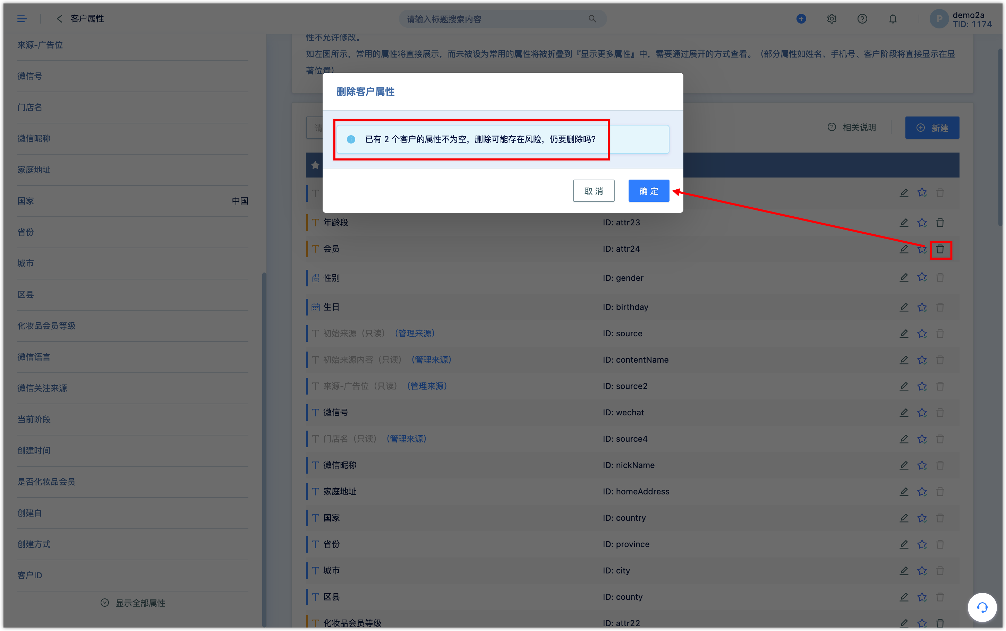Open the hamburger menu icon
Image resolution: width=1006 pixels, height=631 pixels.
click(22, 19)
